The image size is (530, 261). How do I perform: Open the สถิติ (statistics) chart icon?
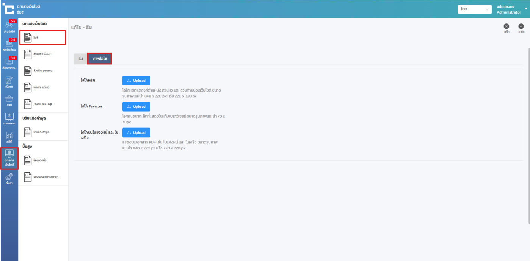[x=9, y=138]
